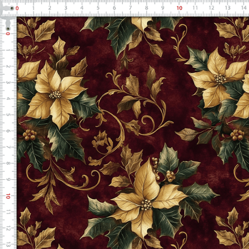The image size is (249, 249).
Task: Click the number 8 on the vertical ruler
Action: point(8,163)
